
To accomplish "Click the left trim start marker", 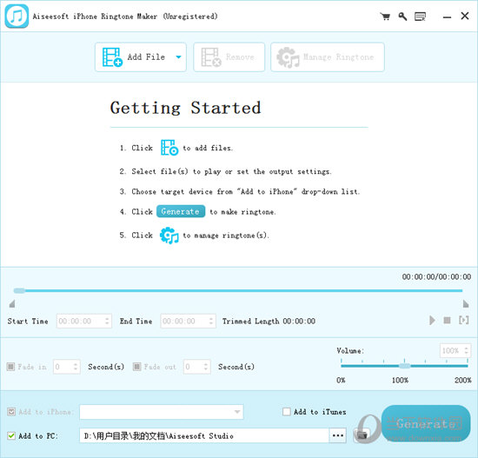I will point(12,303).
